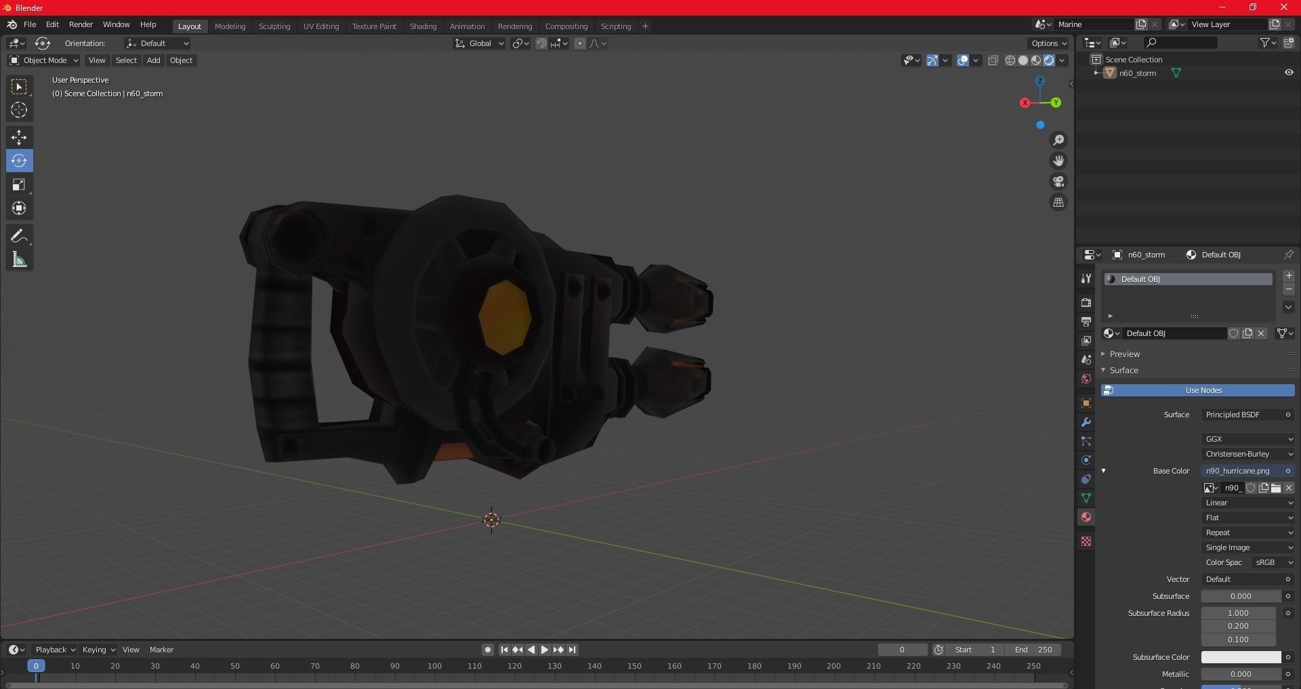Open the Tool properties tab
Viewport: 1301px width, 689px height.
point(1086,278)
